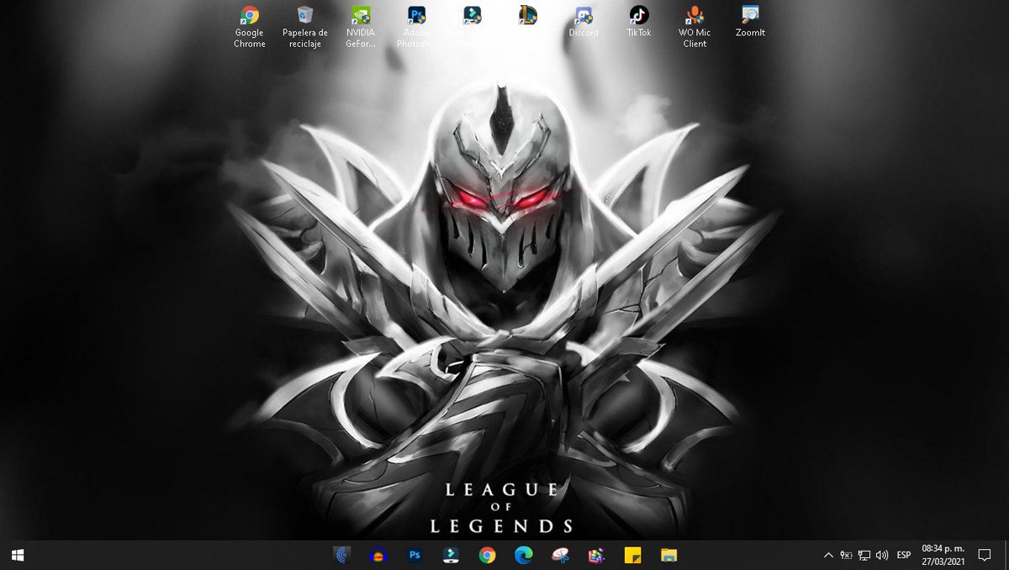Image resolution: width=1009 pixels, height=570 pixels.
Task: Select Adobe Photoshop shortcut on the desktop
Action: (416, 27)
